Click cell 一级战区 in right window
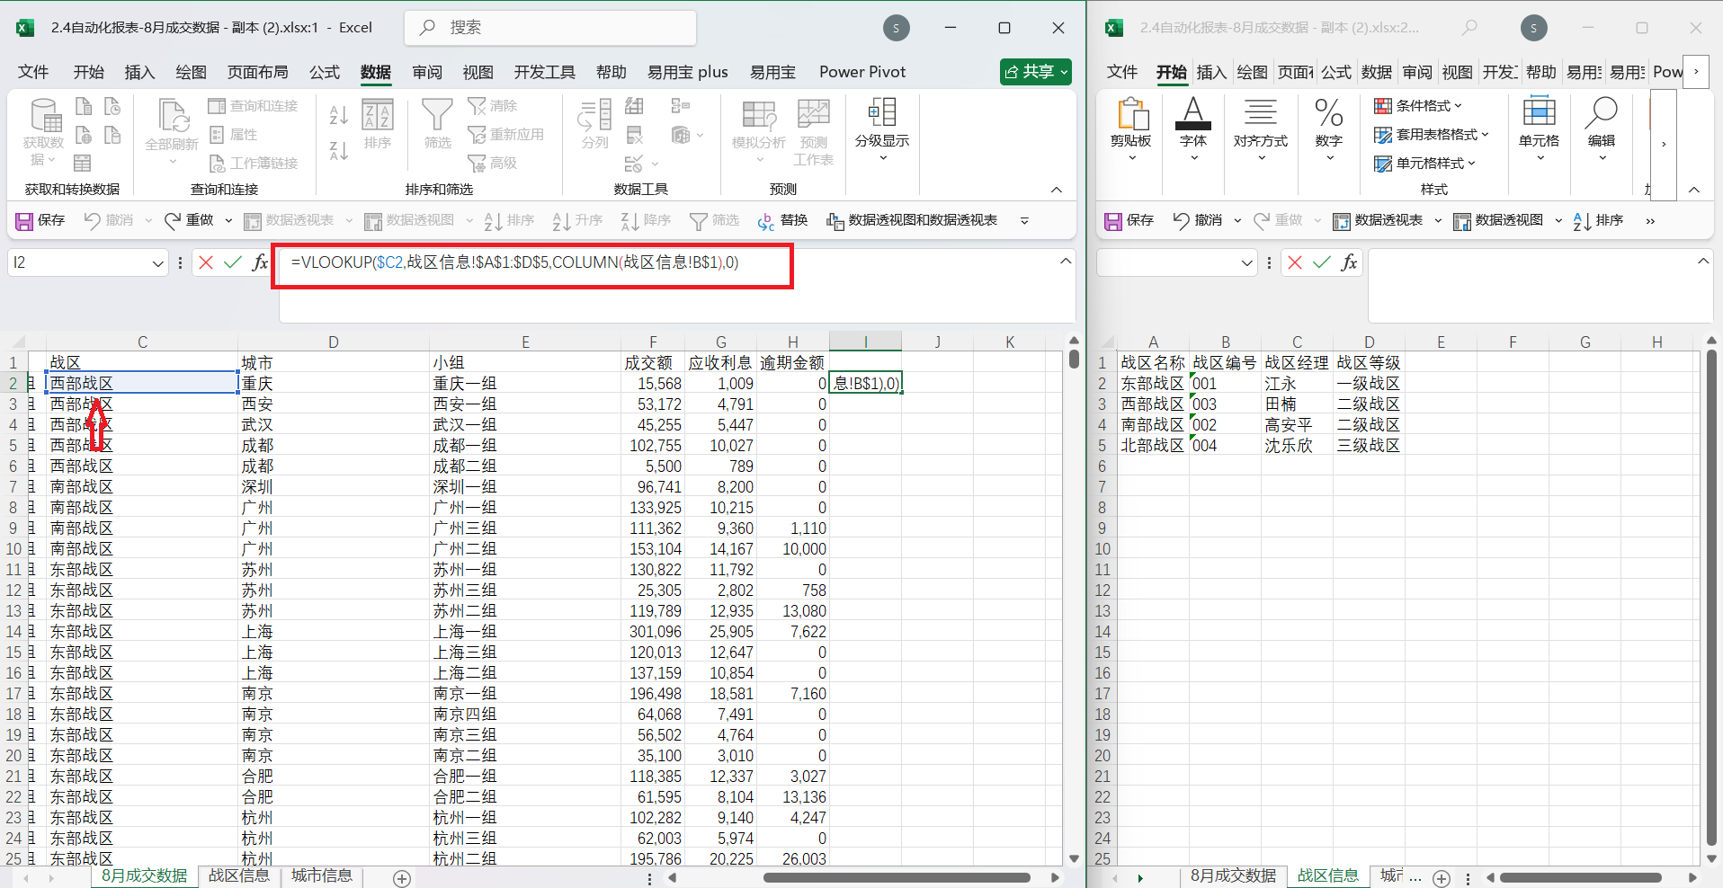1723x888 pixels. 1369,384
